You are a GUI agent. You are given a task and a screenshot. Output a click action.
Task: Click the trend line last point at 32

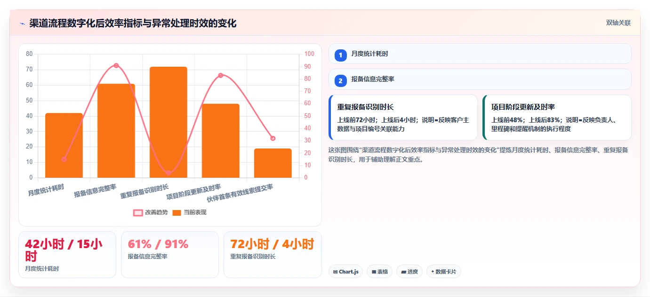click(273, 138)
